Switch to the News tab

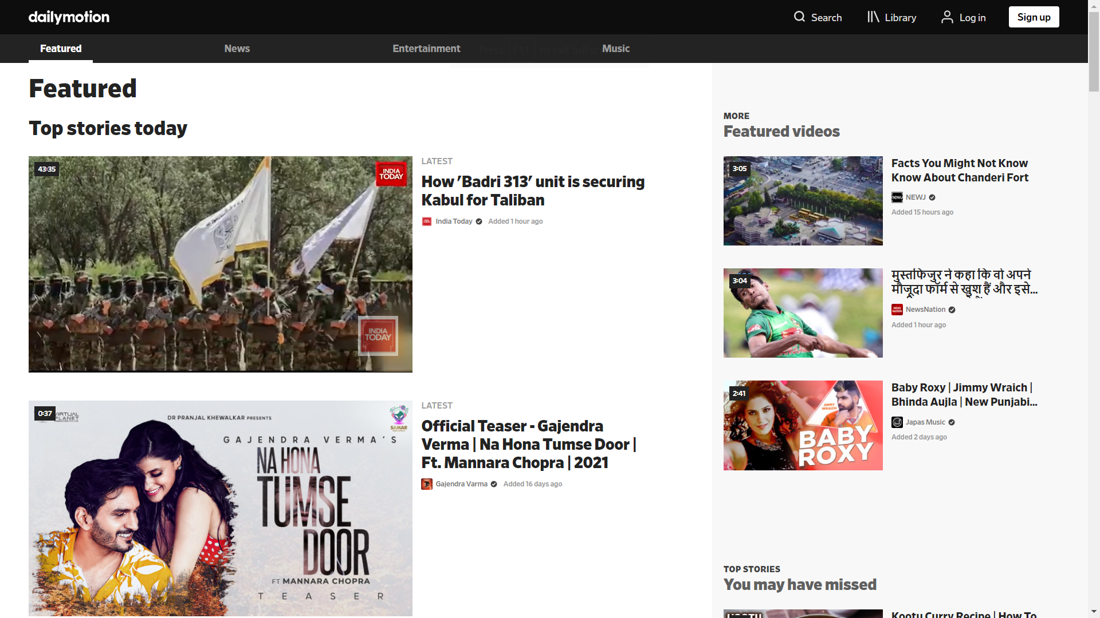click(237, 49)
